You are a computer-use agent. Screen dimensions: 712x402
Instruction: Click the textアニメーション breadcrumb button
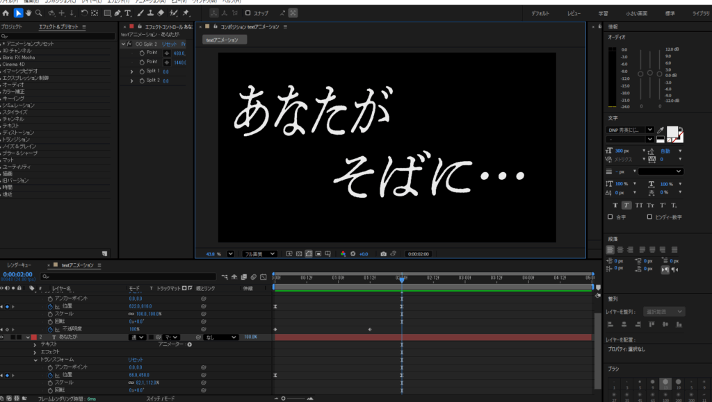click(x=222, y=40)
